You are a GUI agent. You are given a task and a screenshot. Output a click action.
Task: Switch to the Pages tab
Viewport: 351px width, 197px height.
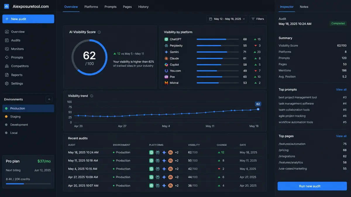(127, 7)
